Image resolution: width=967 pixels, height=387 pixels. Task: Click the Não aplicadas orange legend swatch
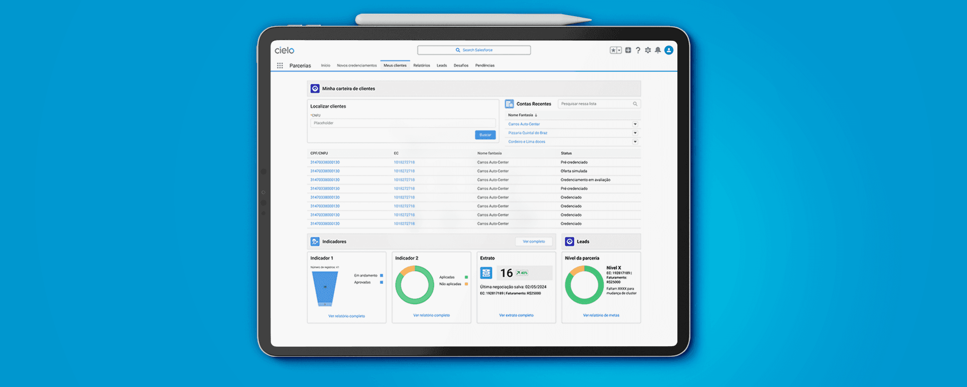(x=466, y=284)
